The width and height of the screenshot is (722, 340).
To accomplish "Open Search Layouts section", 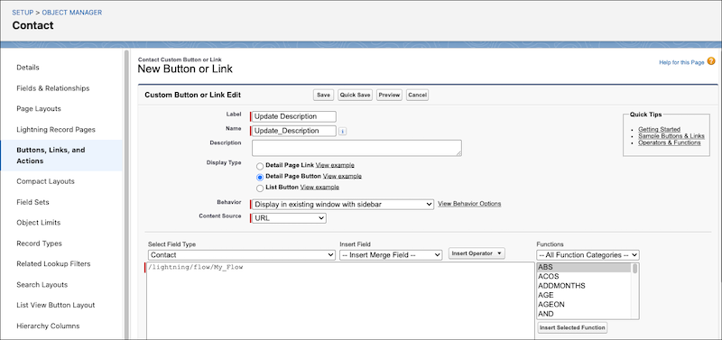I will [x=42, y=284].
